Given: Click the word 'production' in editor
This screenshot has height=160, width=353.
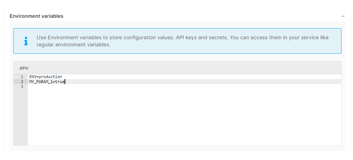Looking at the screenshot, I should (x=50, y=77).
